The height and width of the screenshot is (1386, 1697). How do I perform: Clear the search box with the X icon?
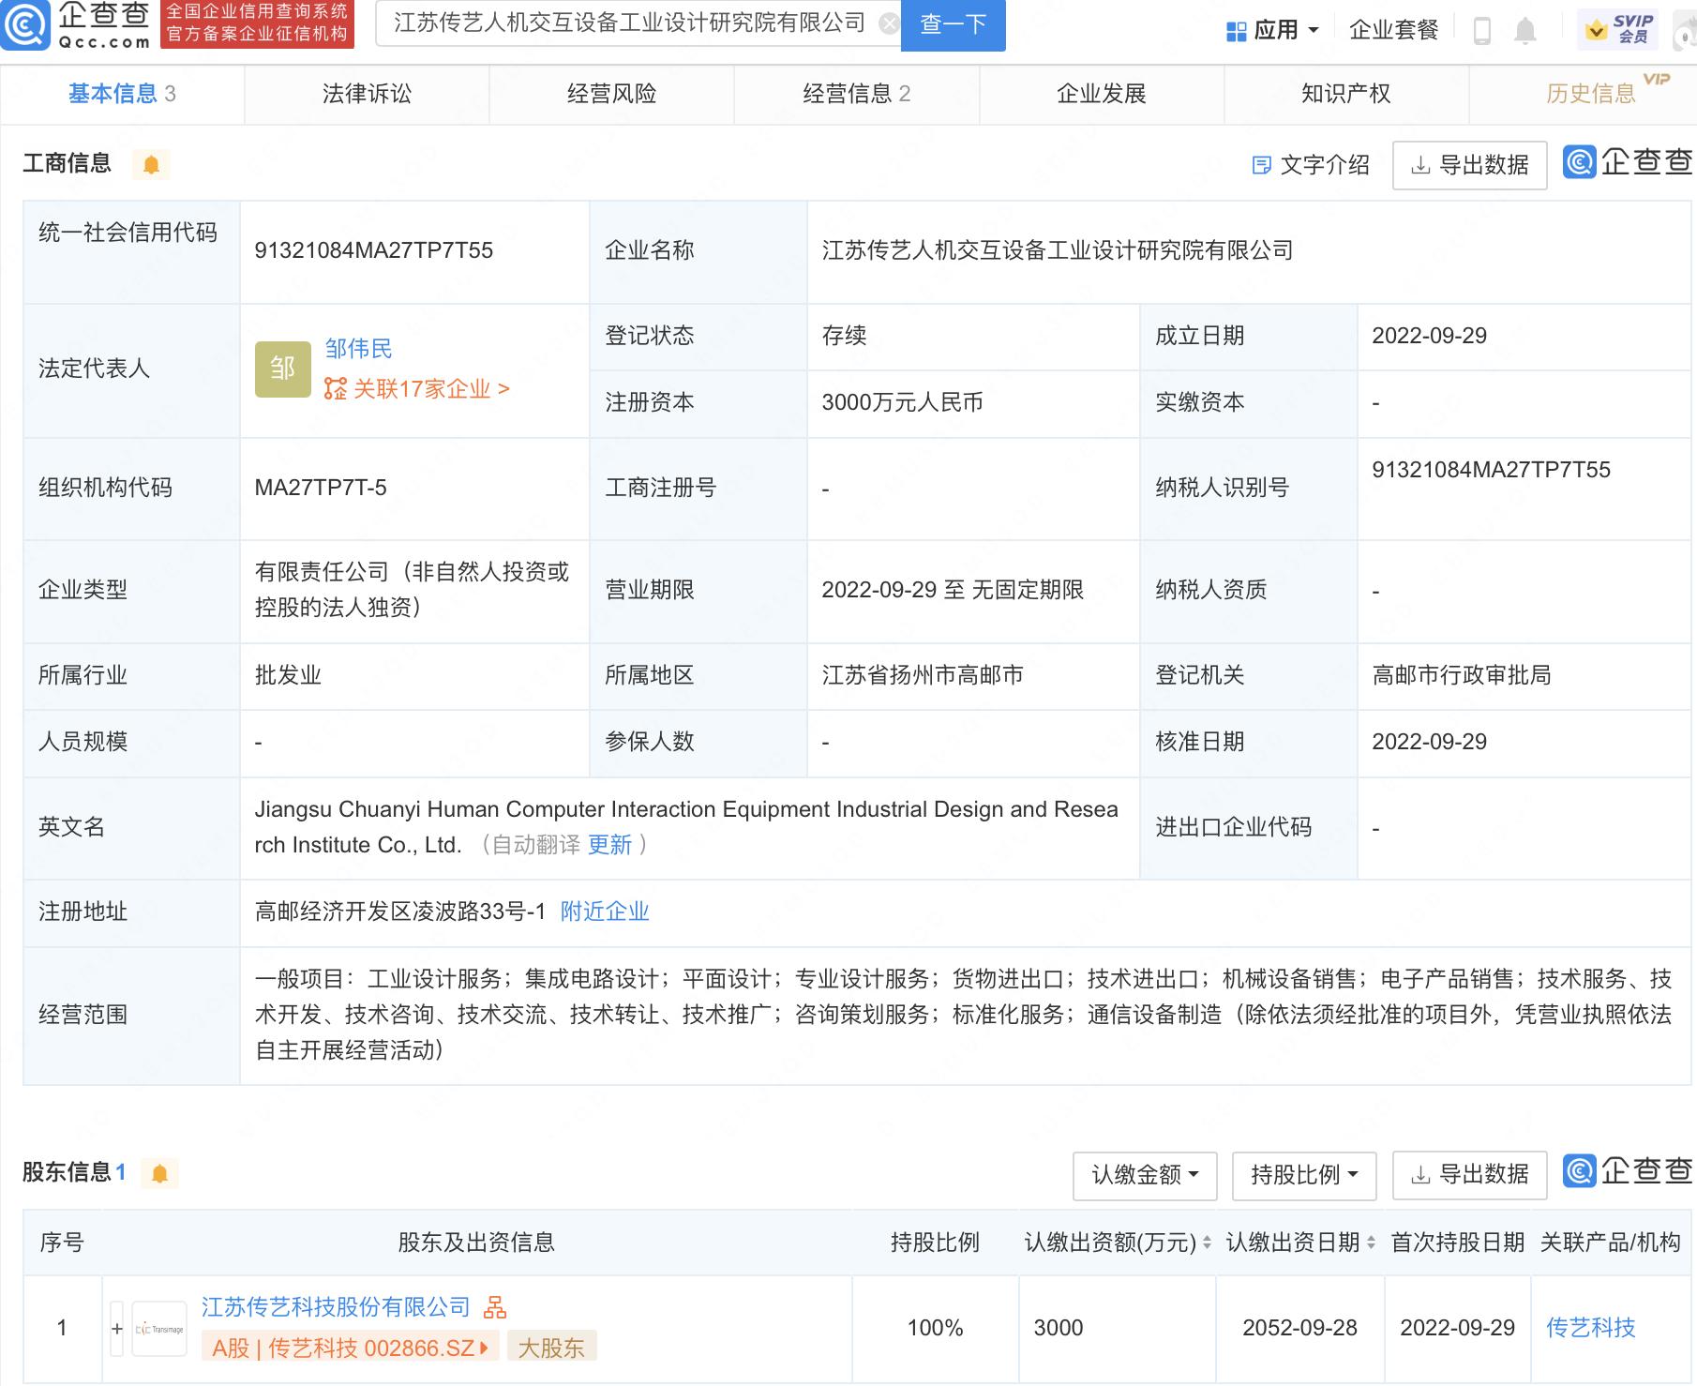coord(889,24)
